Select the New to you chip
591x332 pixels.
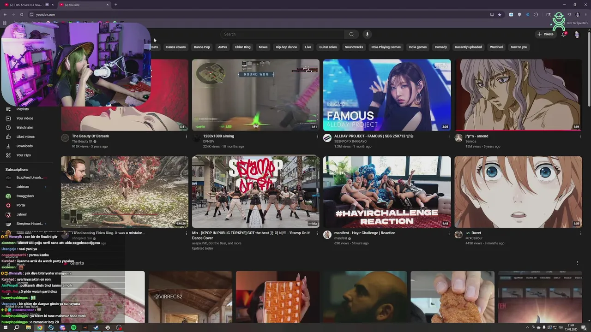pos(519,47)
